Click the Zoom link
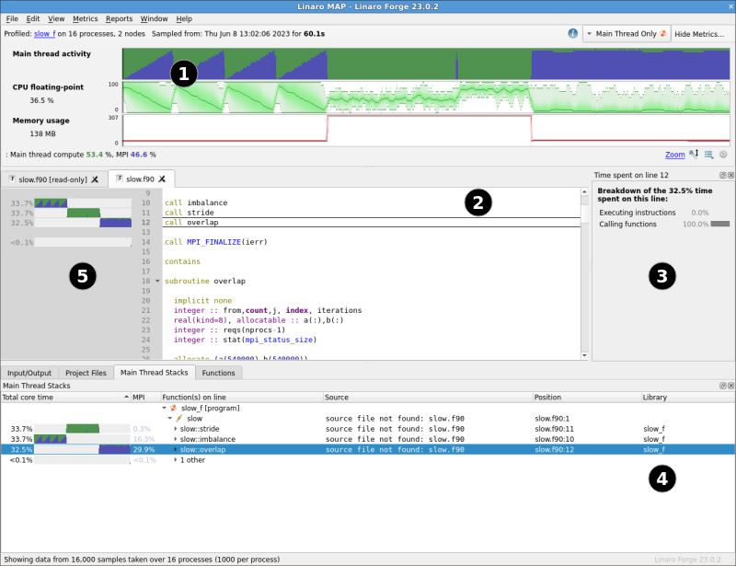Image resolution: width=736 pixels, height=566 pixels. click(x=675, y=155)
